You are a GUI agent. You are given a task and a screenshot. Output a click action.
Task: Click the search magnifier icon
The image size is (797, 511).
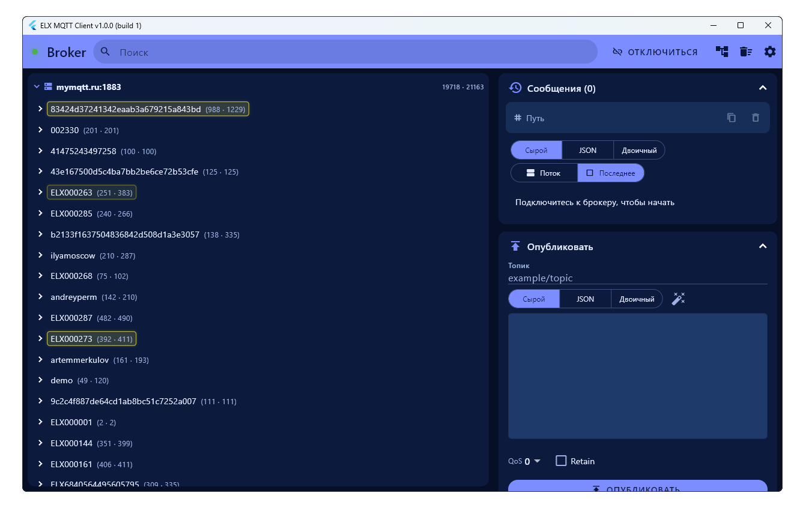(105, 52)
